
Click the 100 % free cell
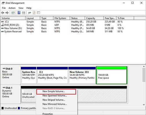(x=120, y=28)
